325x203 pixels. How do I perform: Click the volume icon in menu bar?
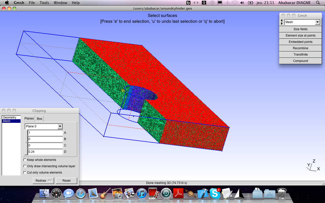[242, 3]
